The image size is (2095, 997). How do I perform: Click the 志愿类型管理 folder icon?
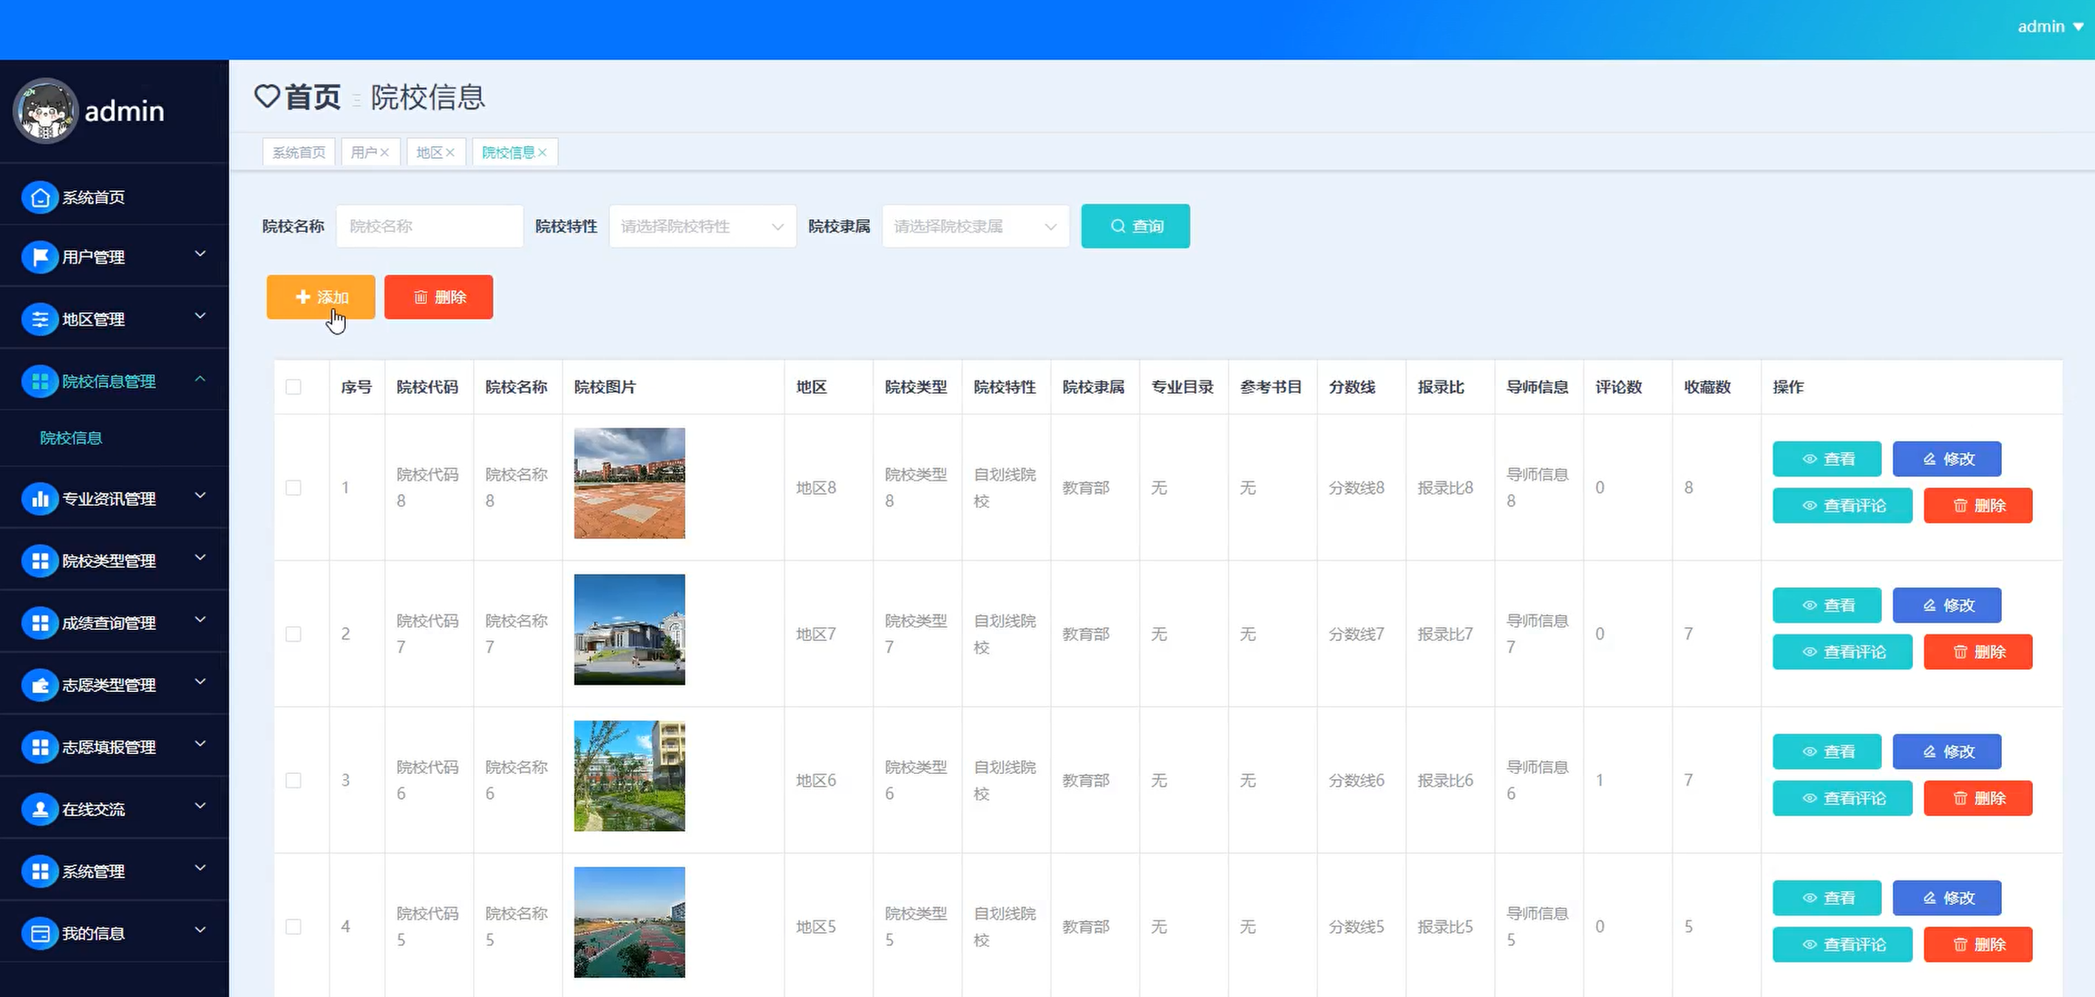pyautogui.click(x=40, y=685)
